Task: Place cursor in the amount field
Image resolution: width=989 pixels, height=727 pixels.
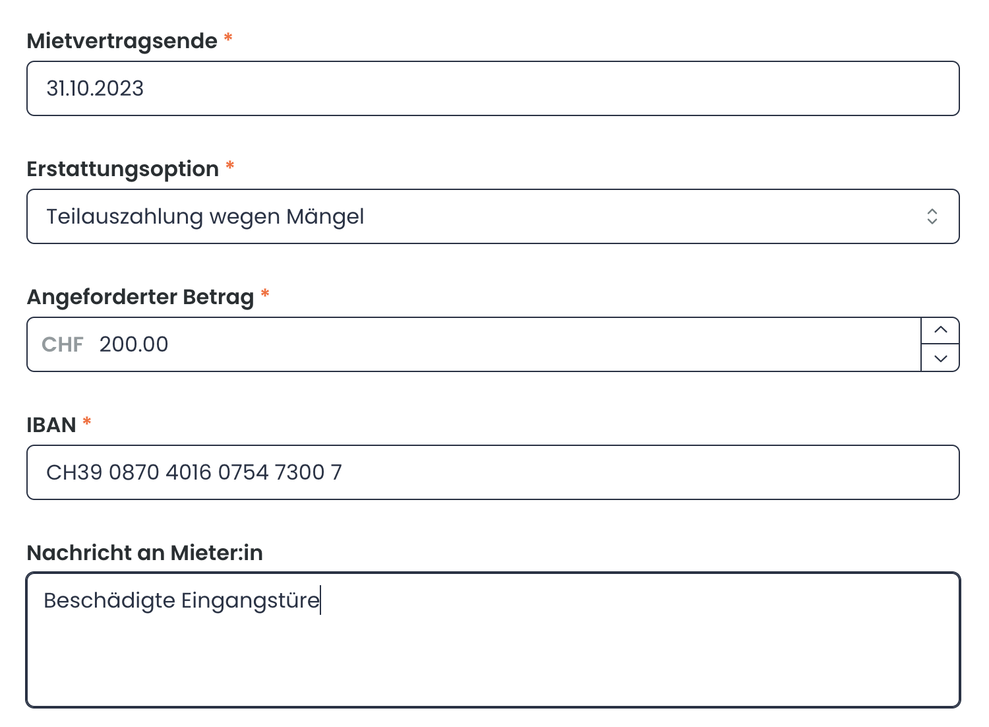Action: [396, 344]
